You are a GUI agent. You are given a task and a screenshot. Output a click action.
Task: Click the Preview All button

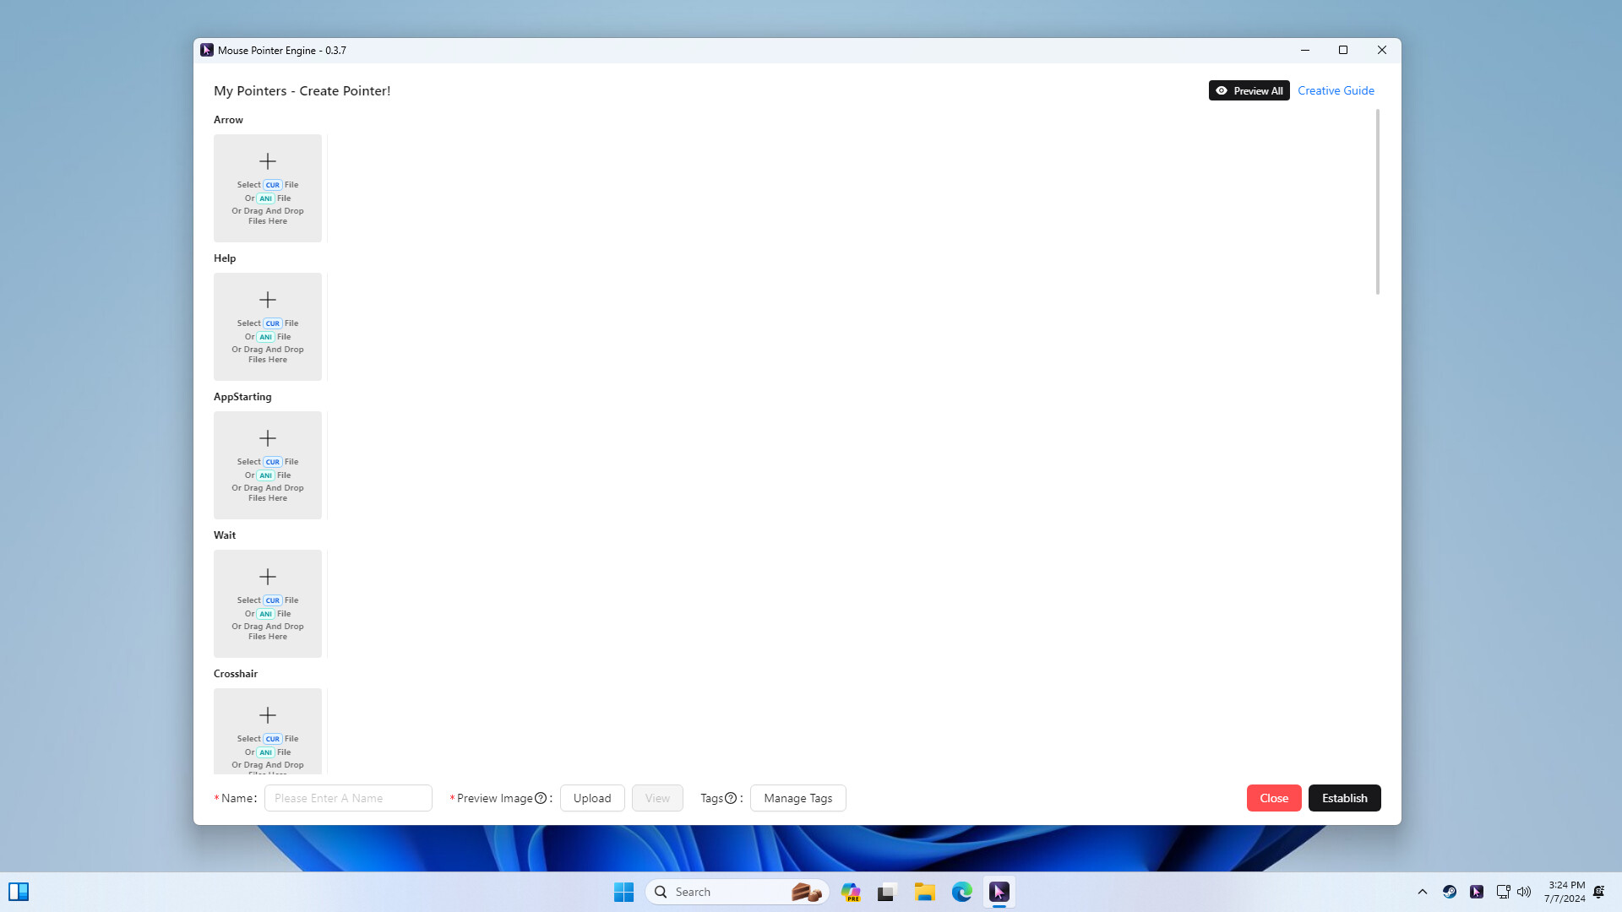(1249, 90)
